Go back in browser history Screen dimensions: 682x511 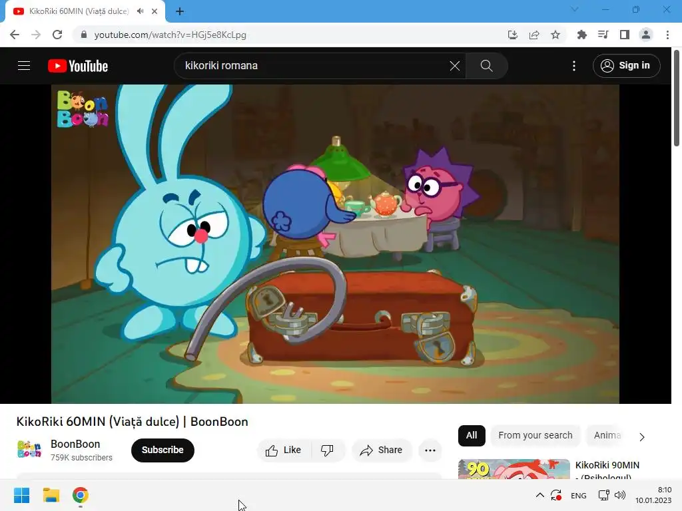point(15,35)
